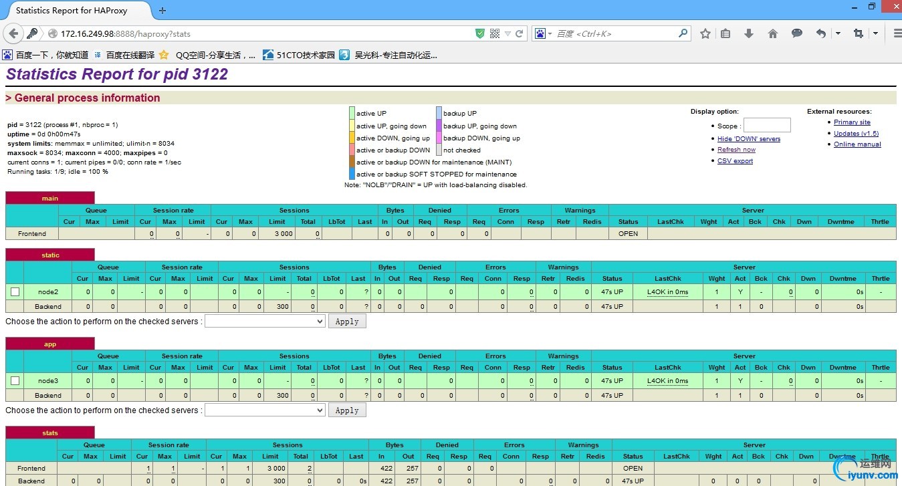Image resolution: width=902 pixels, height=486 pixels.
Task: Click '> General process information' heading
Action: (x=83, y=98)
